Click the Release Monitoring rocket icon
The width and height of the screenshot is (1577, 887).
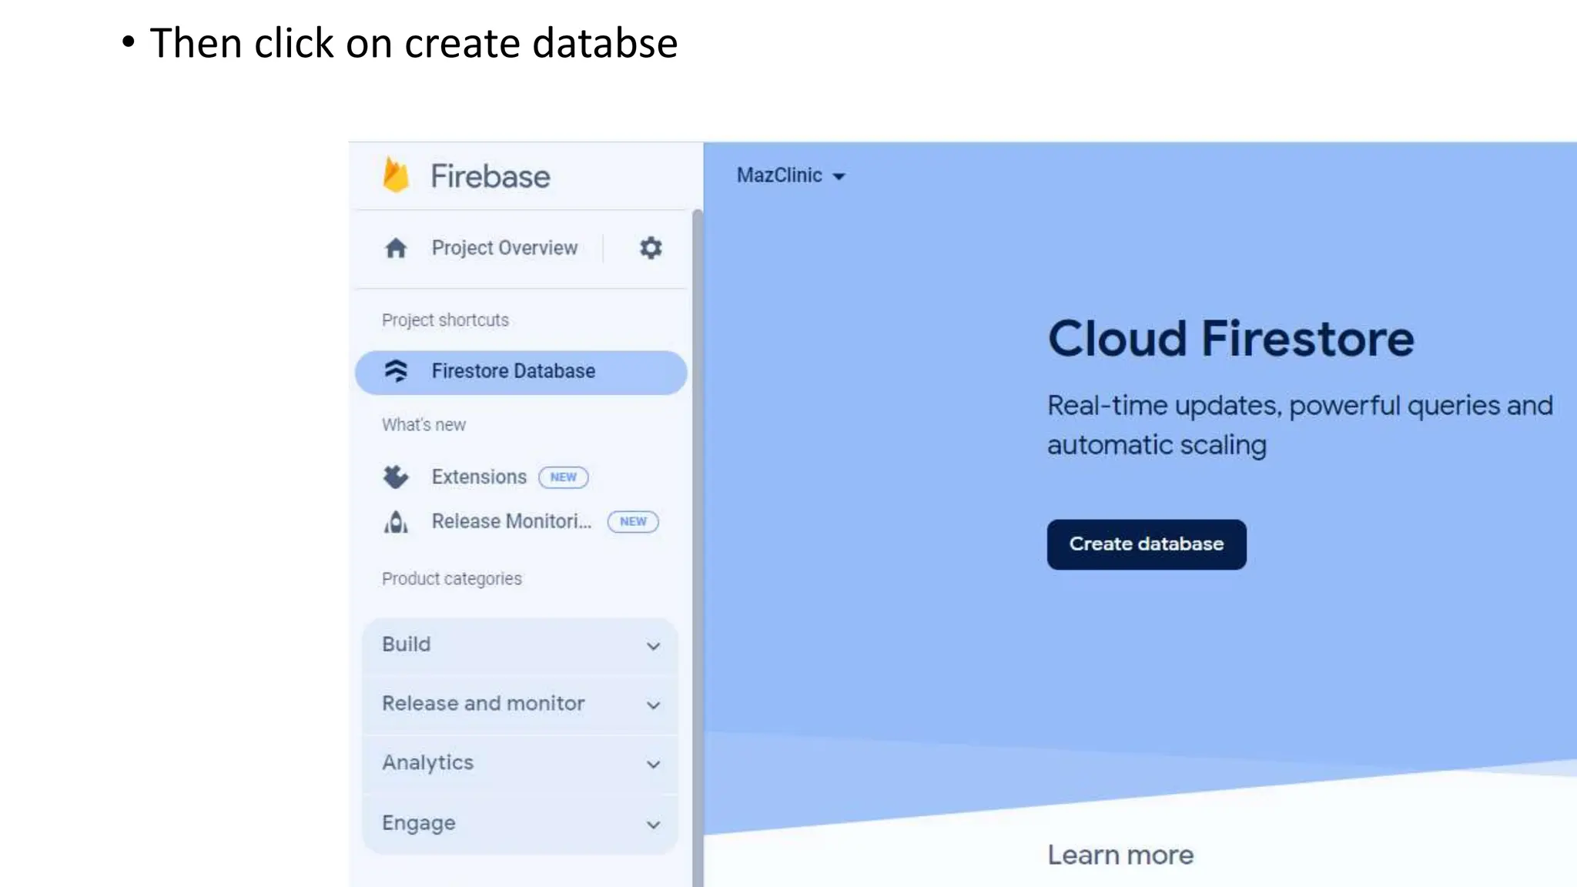click(x=396, y=522)
